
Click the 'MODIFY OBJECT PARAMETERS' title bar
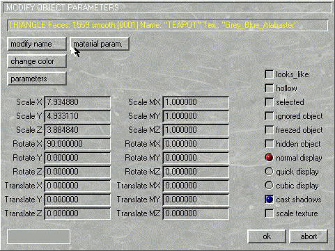pos(167,8)
